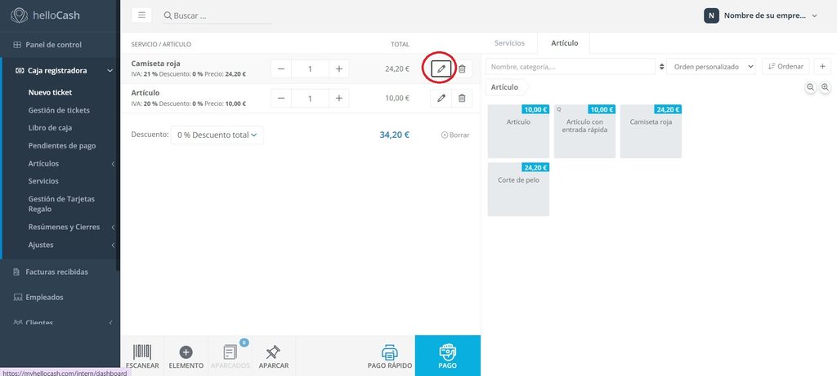This screenshot has width=837, height=376.
Task: Click the Artículo line quantity field
Action: [x=310, y=98]
